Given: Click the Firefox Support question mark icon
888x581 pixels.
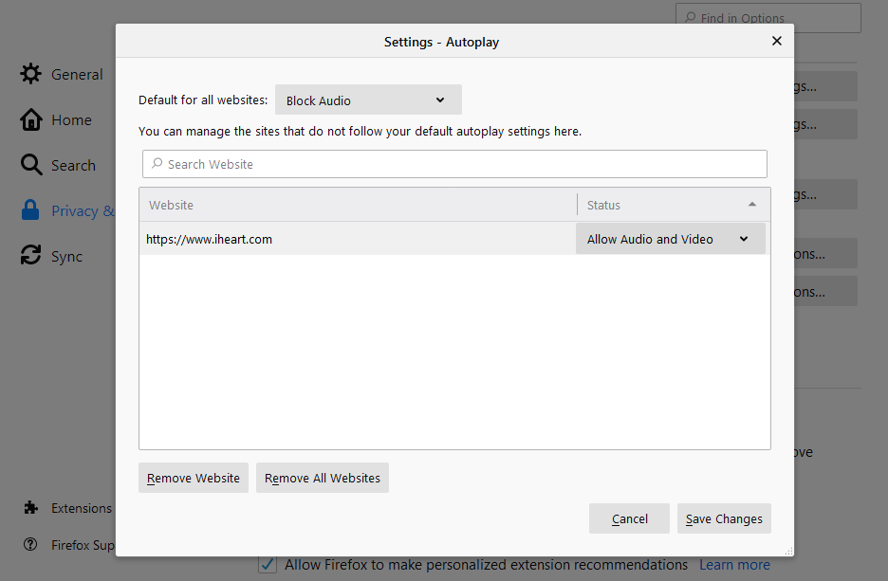Looking at the screenshot, I should pyautogui.click(x=30, y=544).
